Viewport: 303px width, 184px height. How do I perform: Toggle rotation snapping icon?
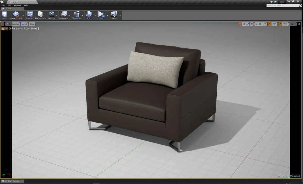point(269,24)
